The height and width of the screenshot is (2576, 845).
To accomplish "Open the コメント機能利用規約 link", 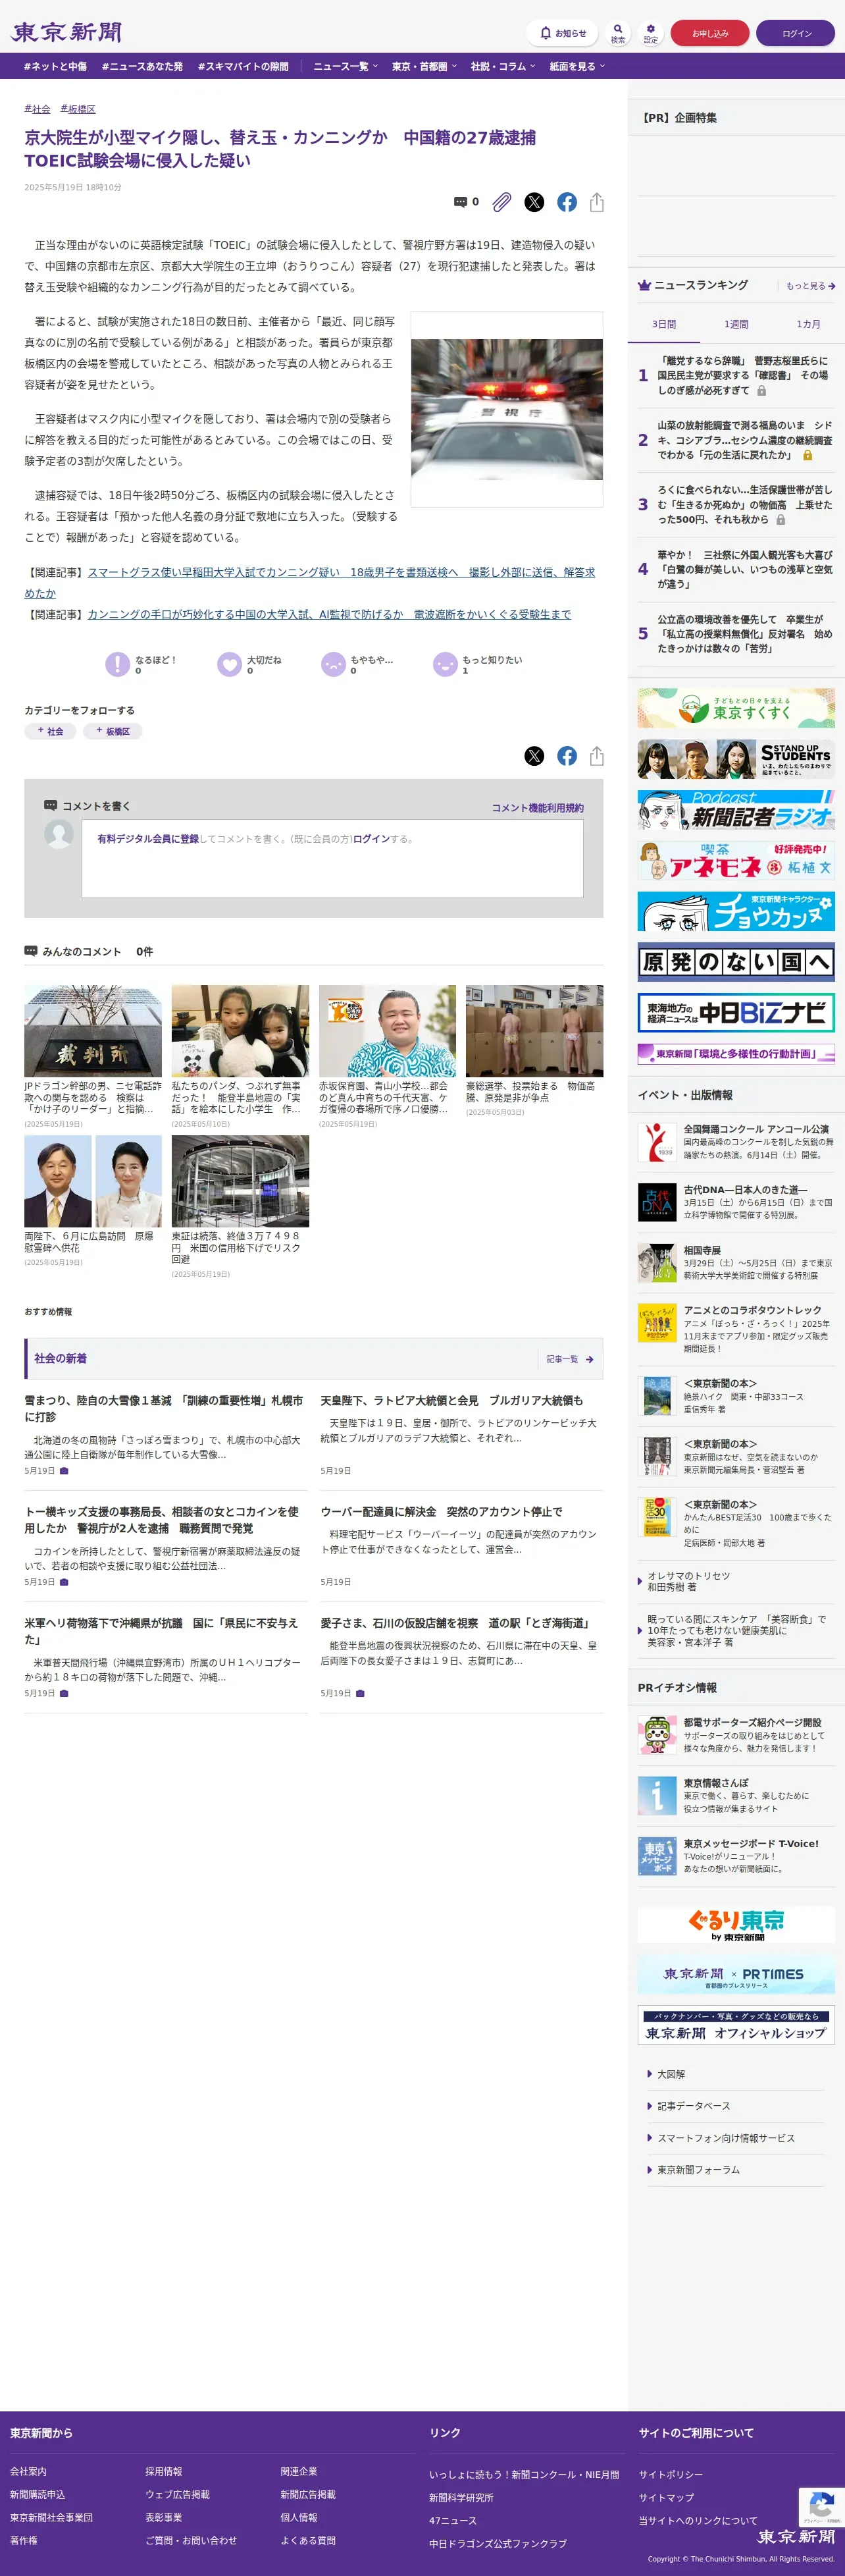I will click(537, 808).
